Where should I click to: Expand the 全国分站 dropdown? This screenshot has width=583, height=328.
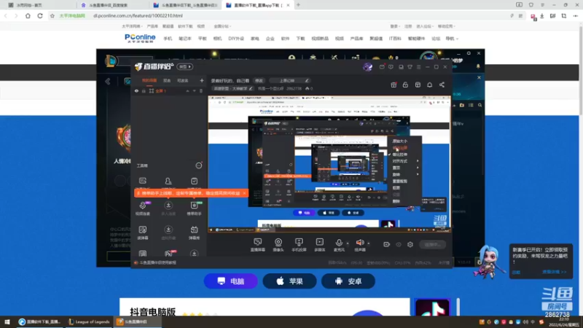222,26
